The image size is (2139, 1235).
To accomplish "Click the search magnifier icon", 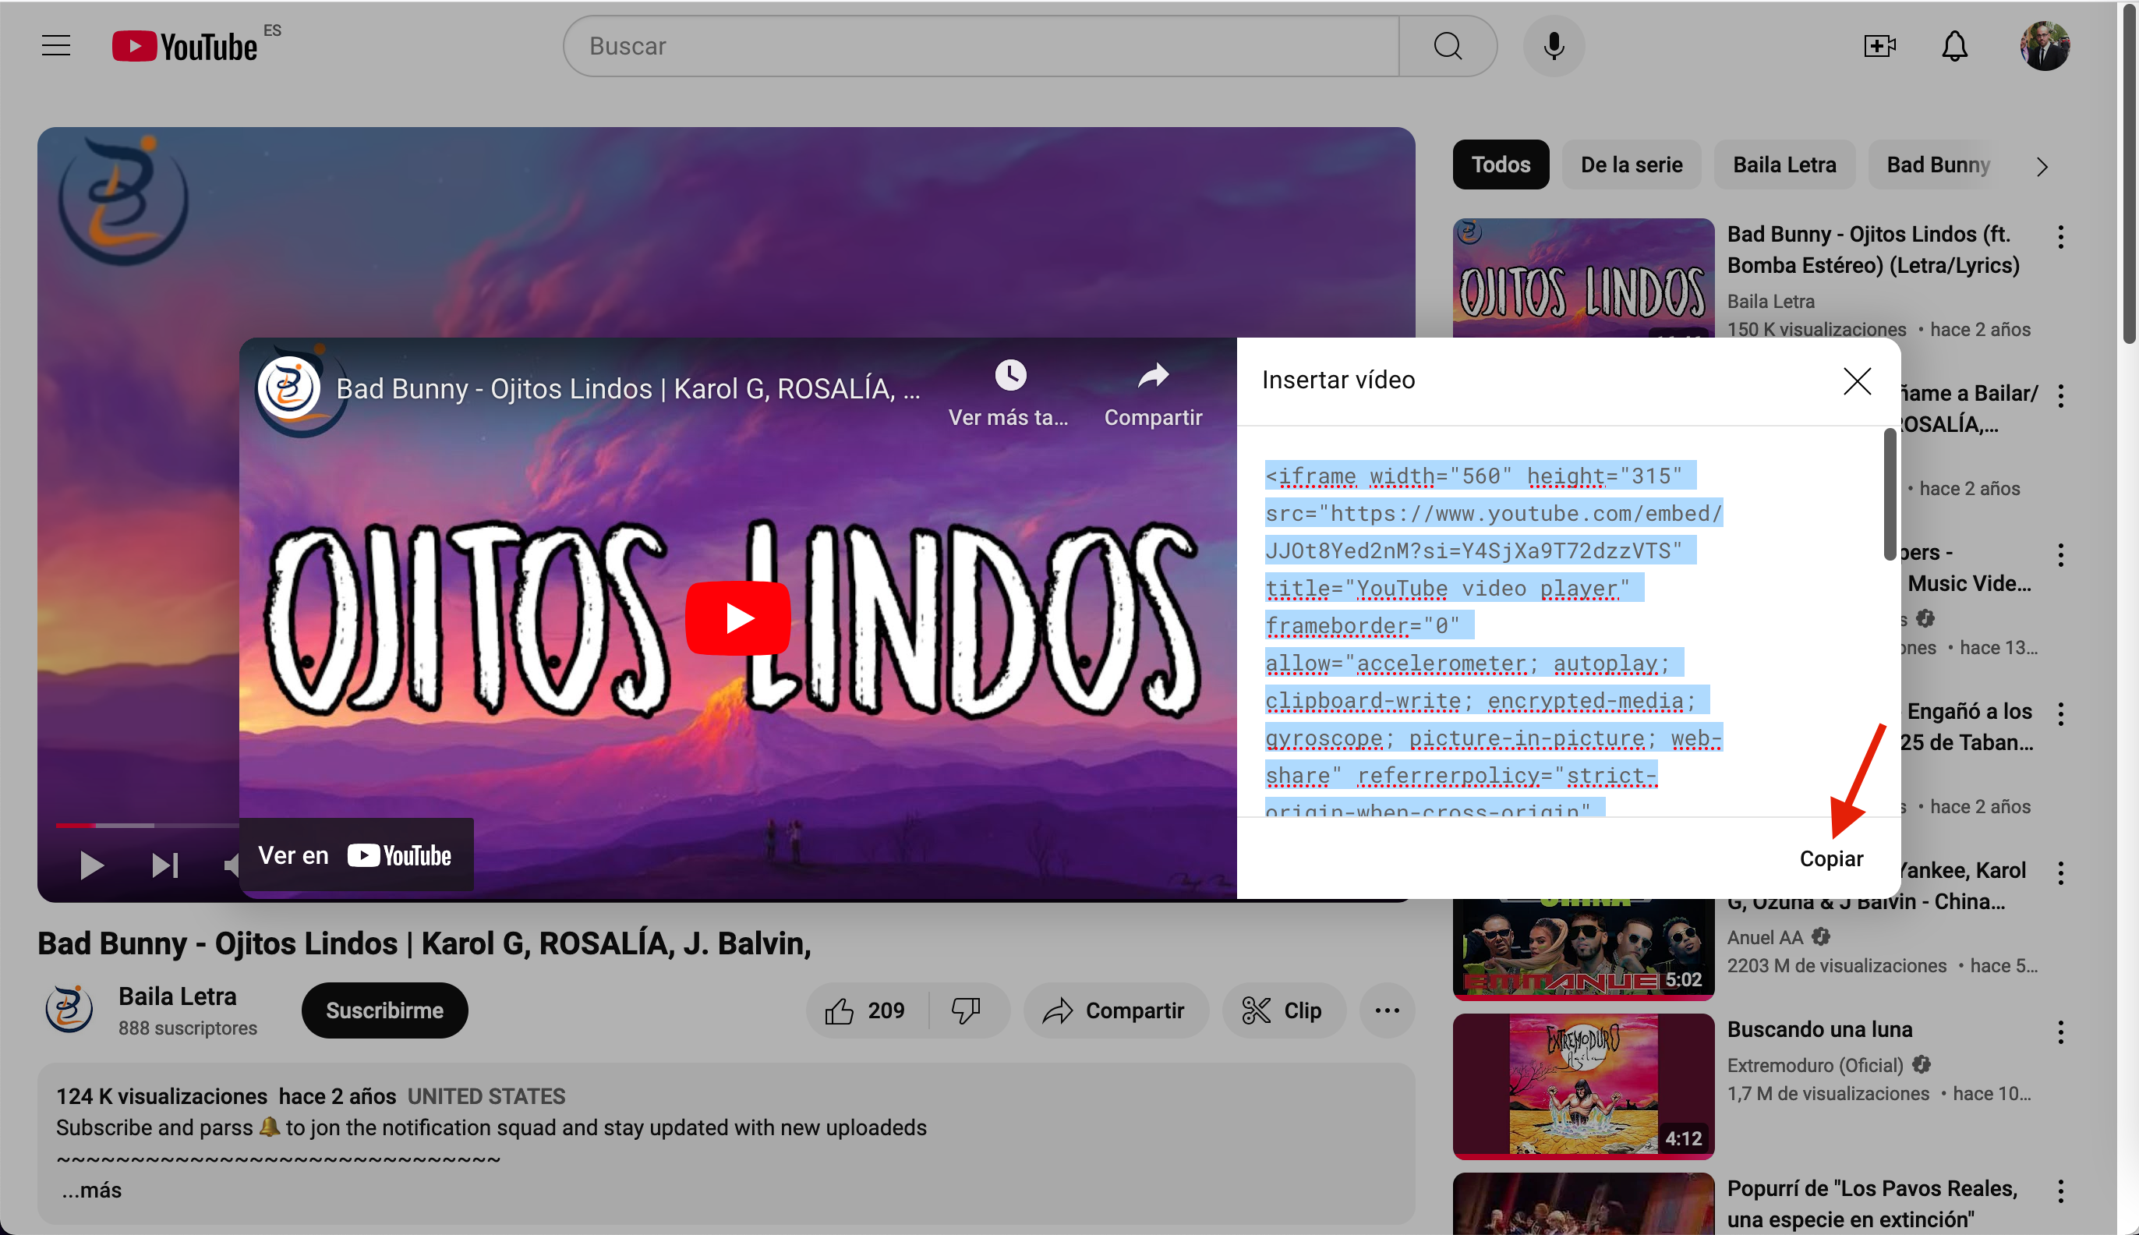I will (1448, 46).
